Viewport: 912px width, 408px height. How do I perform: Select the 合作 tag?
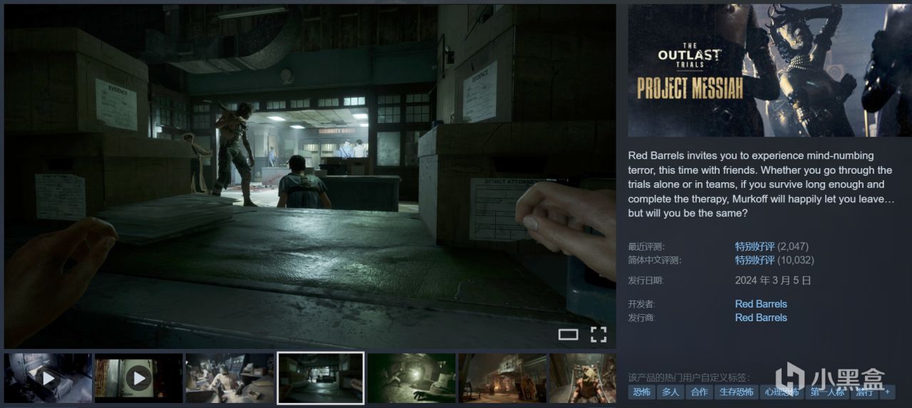(x=700, y=392)
